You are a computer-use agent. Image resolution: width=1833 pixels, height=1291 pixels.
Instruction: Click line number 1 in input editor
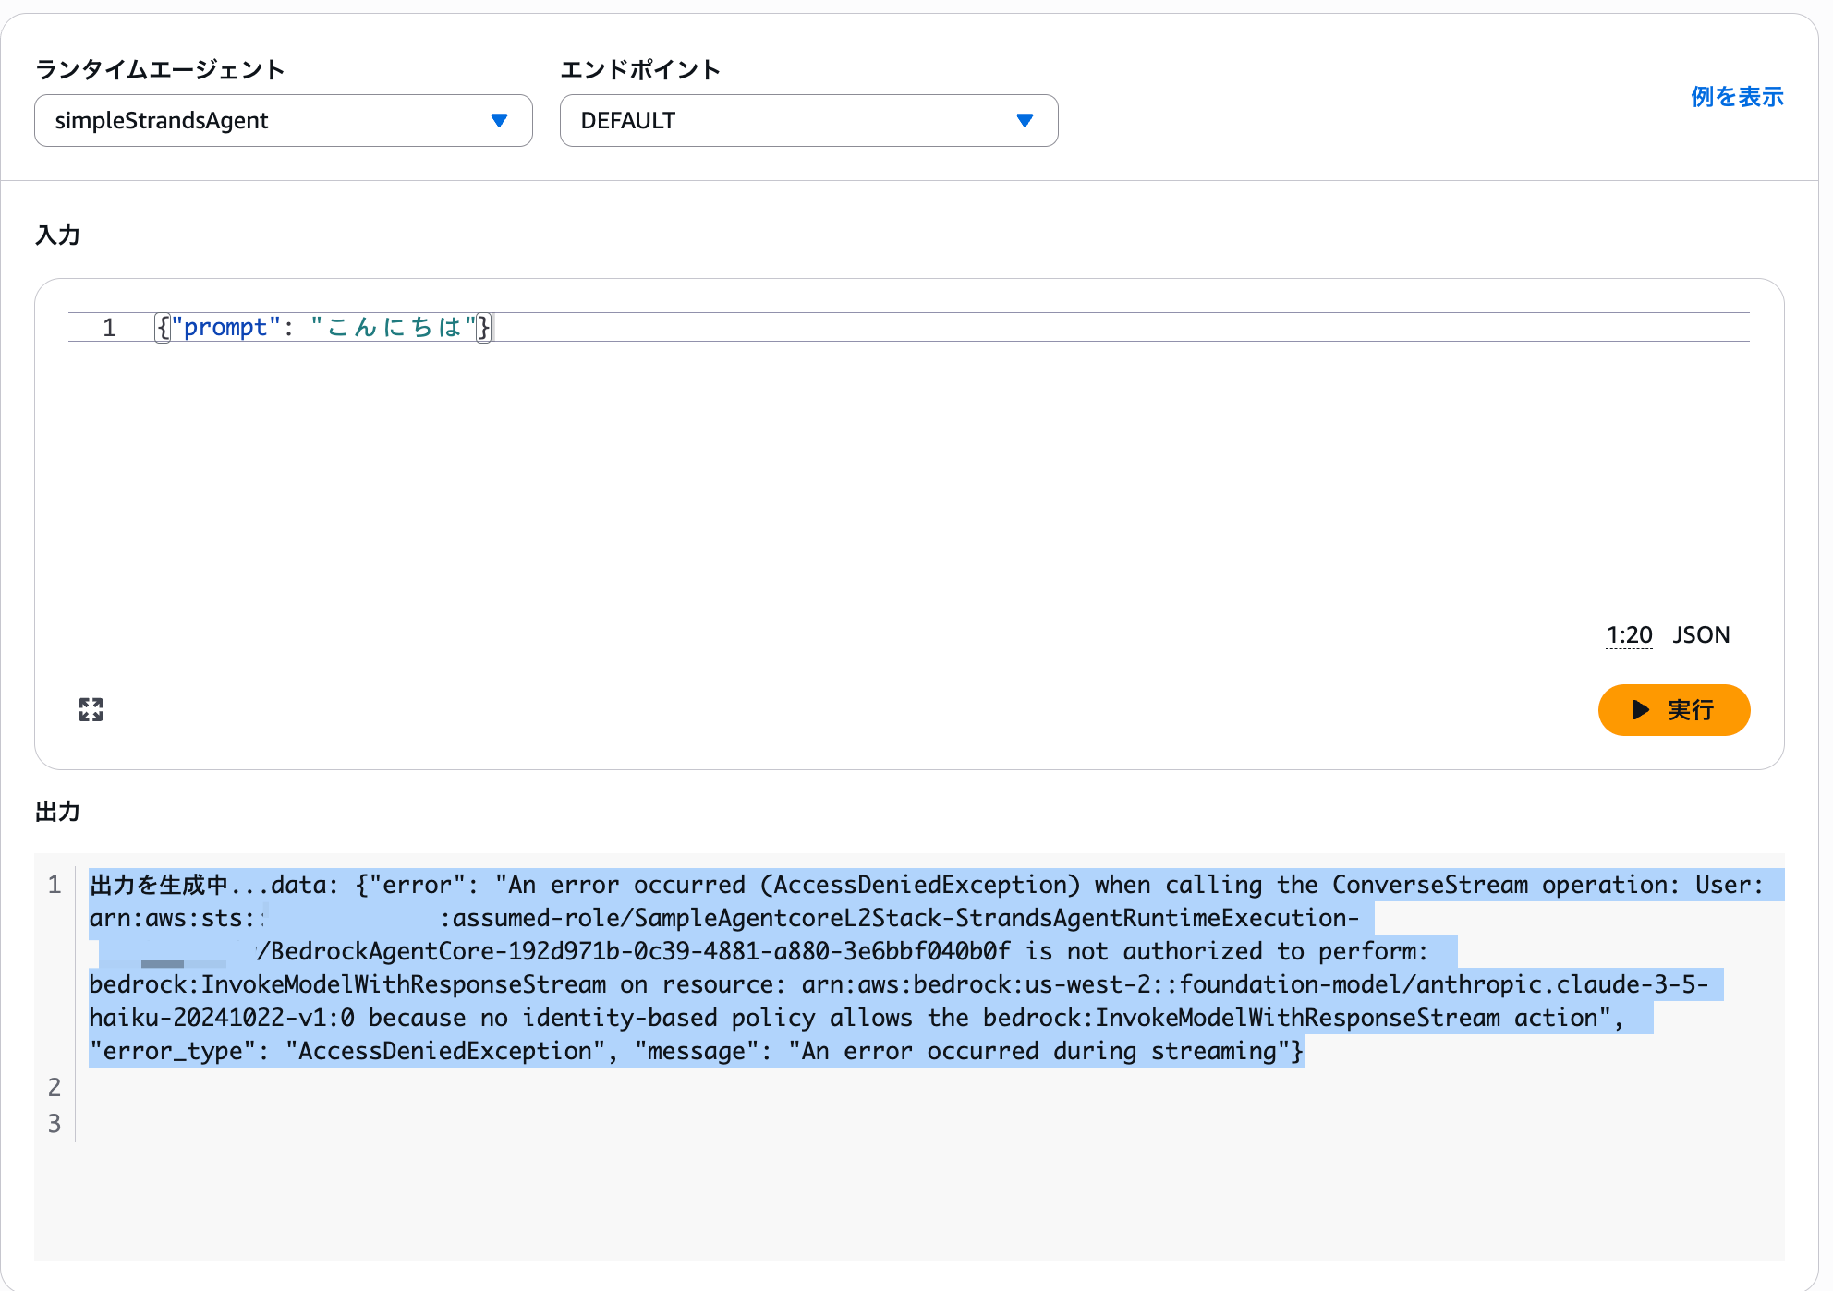109,328
